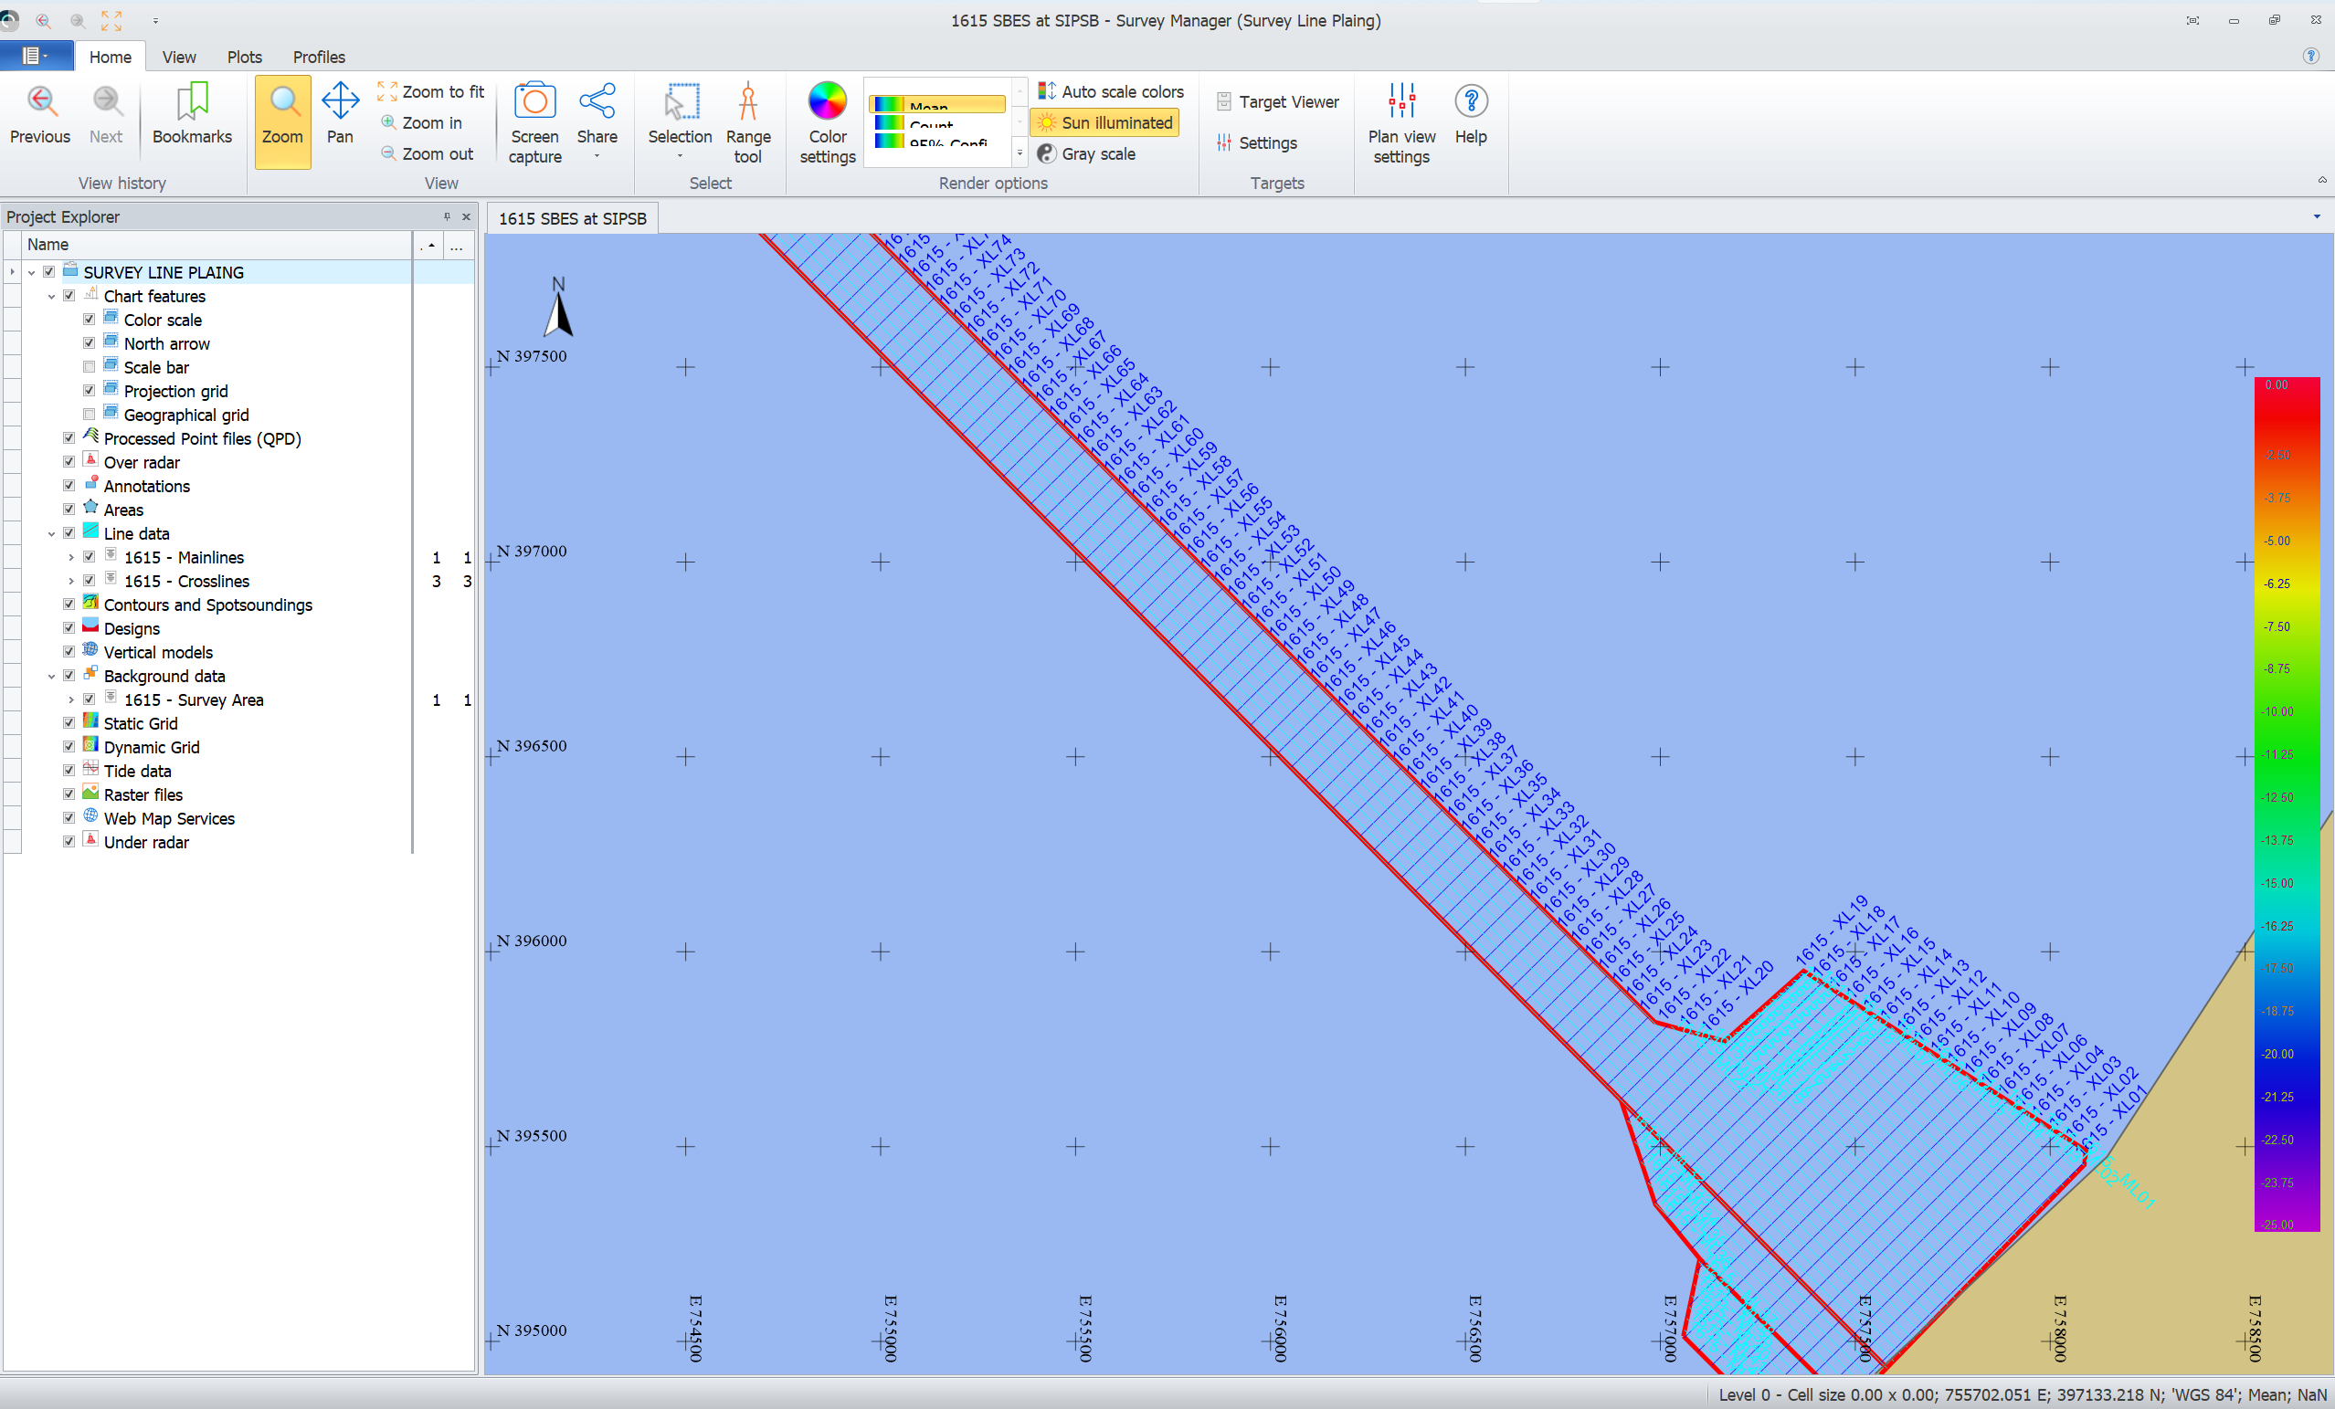Screen dimensions: 2335x1409
Task: Open Bookmarks in the ribbon
Action: pyautogui.click(x=192, y=115)
